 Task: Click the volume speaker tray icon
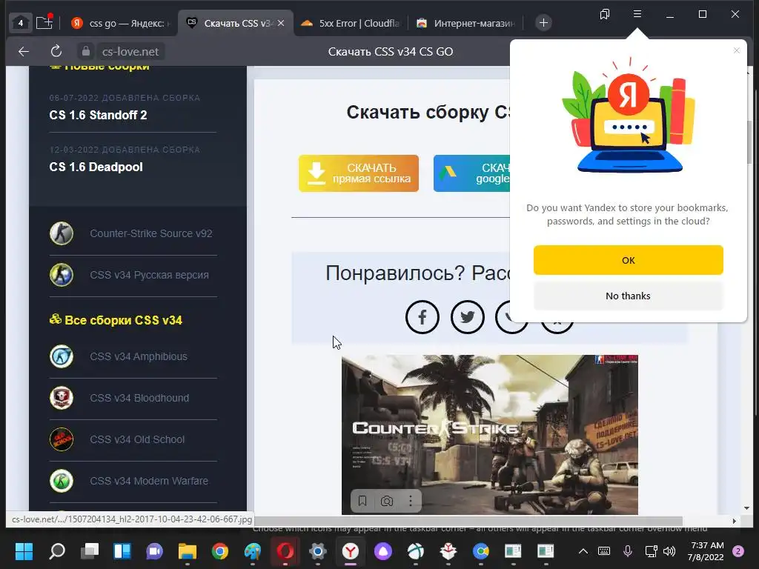pos(669,550)
